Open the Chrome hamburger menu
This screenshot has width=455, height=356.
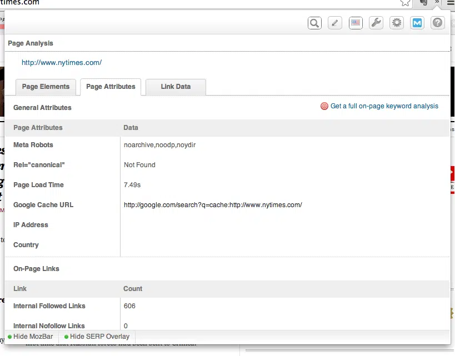click(449, 3)
